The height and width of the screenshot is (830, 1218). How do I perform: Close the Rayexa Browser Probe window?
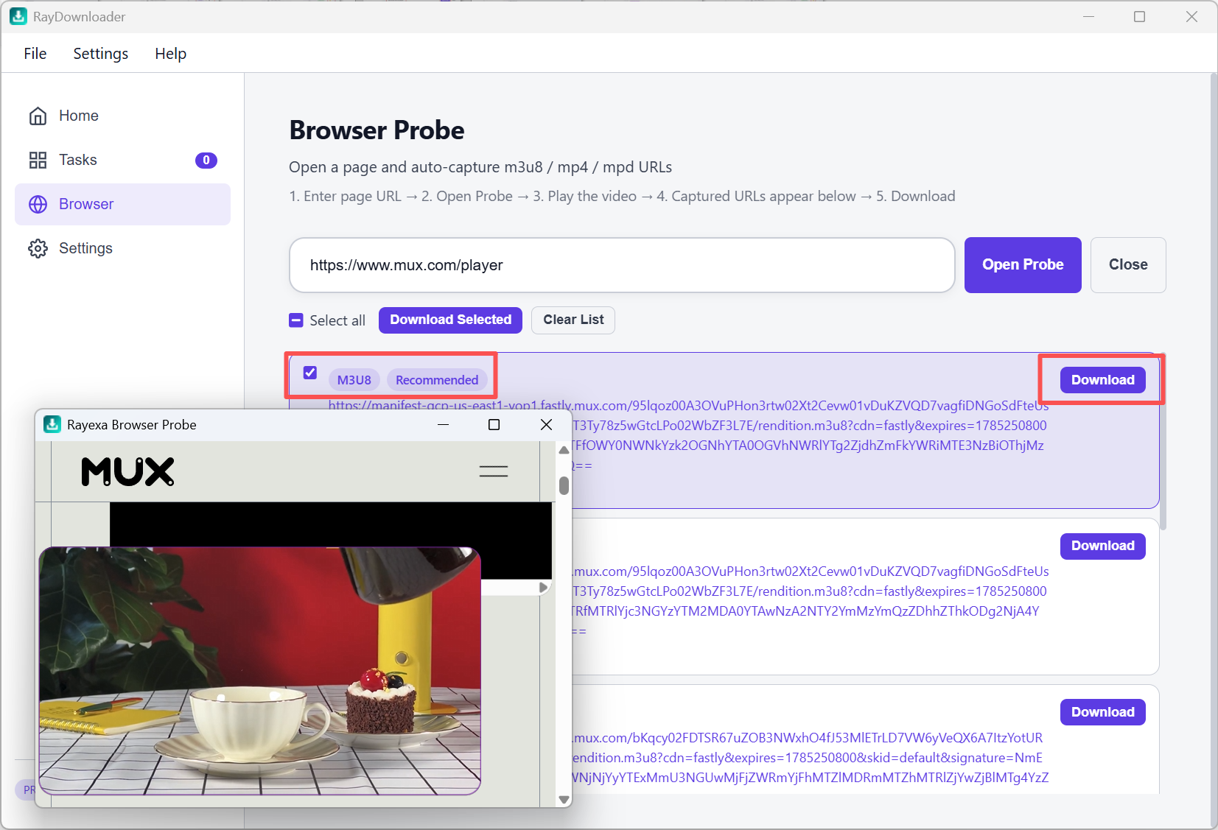pyautogui.click(x=546, y=425)
